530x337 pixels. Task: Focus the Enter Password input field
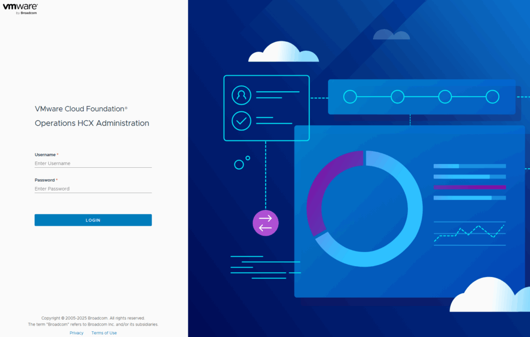pyautogui.click(x=93, y=189)
